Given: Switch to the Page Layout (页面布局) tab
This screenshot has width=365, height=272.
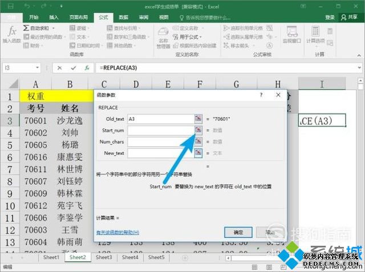Looking at the screenshot, I should 78,17.
